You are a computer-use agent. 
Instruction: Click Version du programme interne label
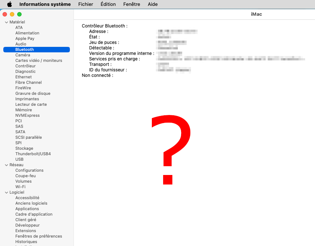click(x=122, y=53)
